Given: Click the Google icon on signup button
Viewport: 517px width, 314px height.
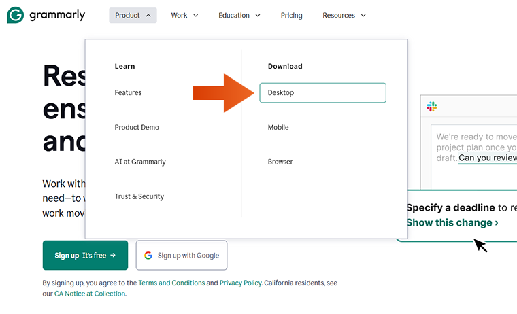Looking at the screenshot, I should (148, 256).
